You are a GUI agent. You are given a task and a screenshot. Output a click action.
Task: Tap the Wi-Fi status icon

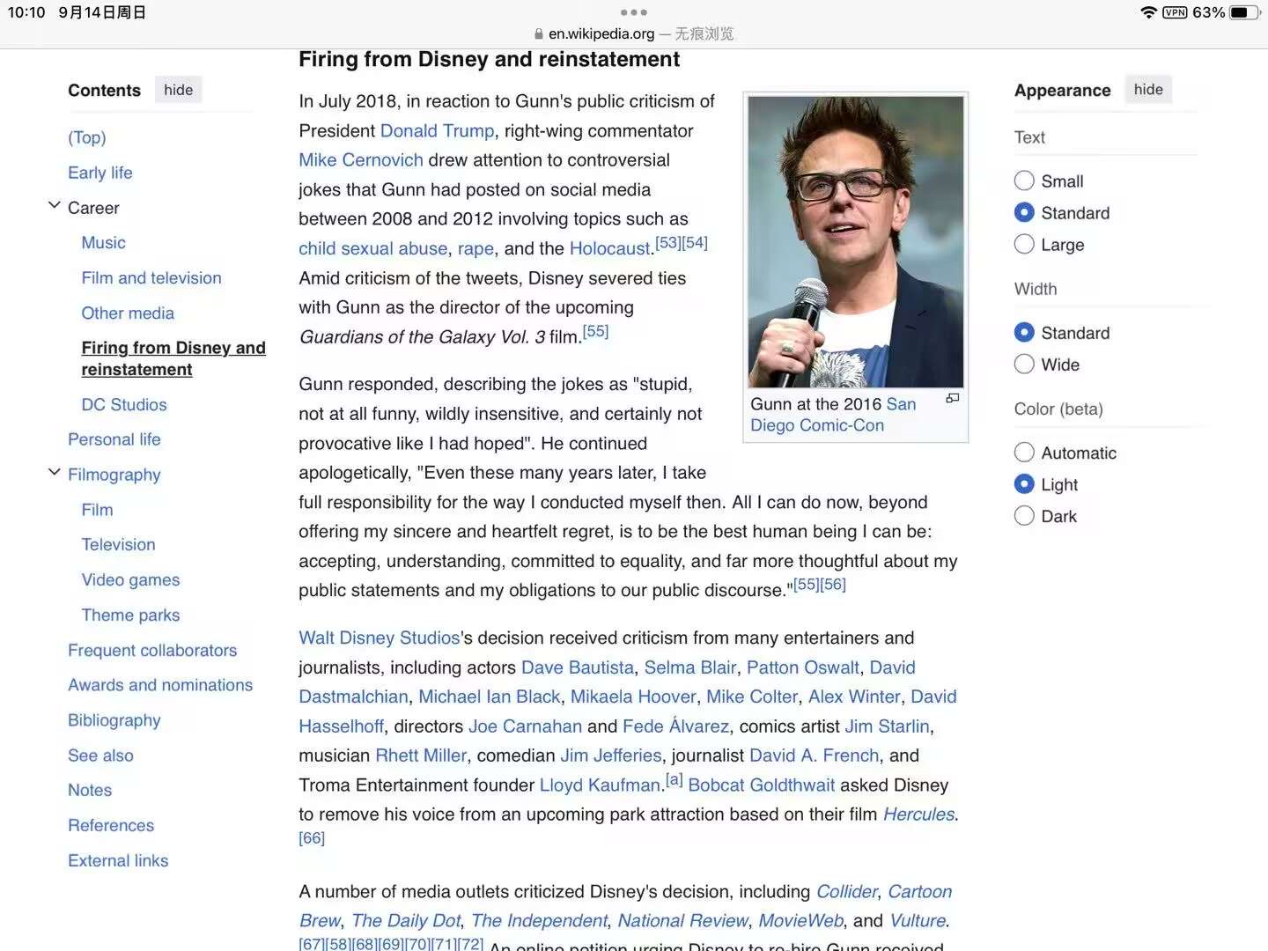coord(1148,12)
